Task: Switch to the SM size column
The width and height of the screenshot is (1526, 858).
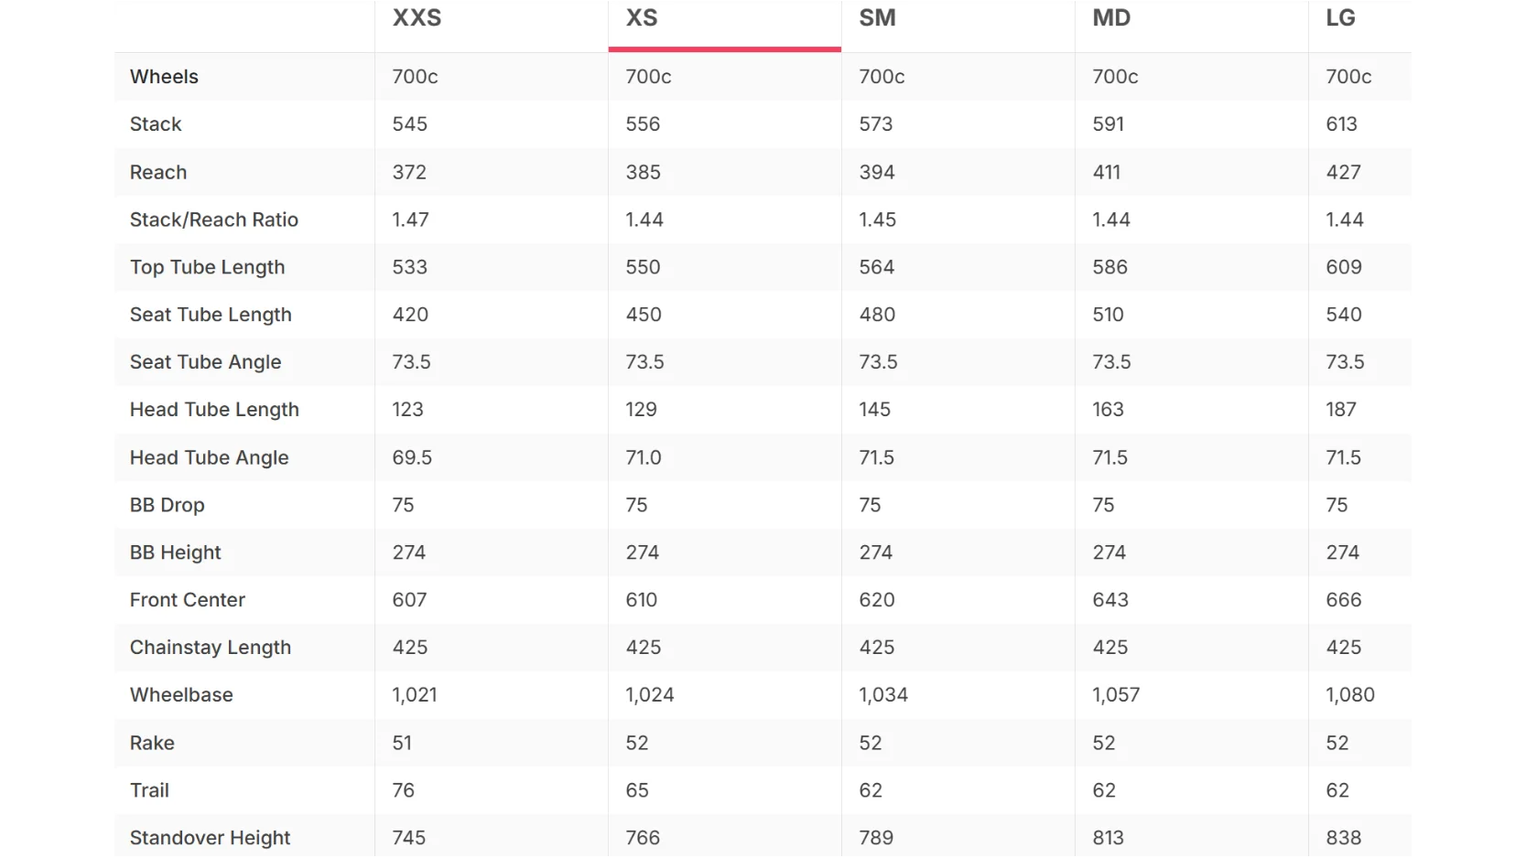Action: click(877, 18)
